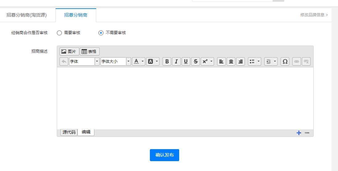Insert a special character with Omega icon

click(x=285, y=62)
